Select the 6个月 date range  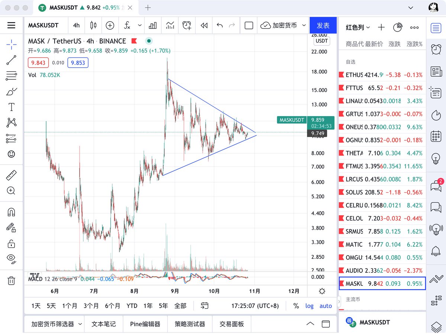pos(113,306)
